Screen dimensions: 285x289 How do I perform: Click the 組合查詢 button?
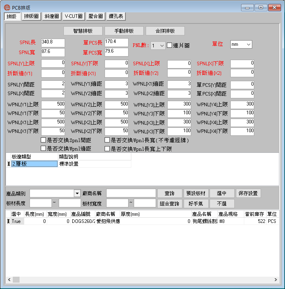click(x=170, y=204)
